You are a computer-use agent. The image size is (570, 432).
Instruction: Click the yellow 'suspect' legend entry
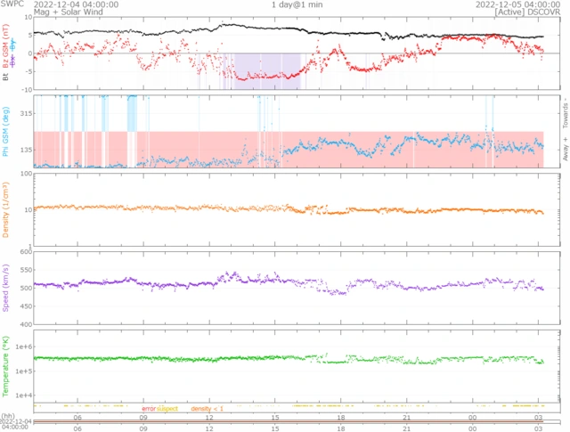[167, 408]
